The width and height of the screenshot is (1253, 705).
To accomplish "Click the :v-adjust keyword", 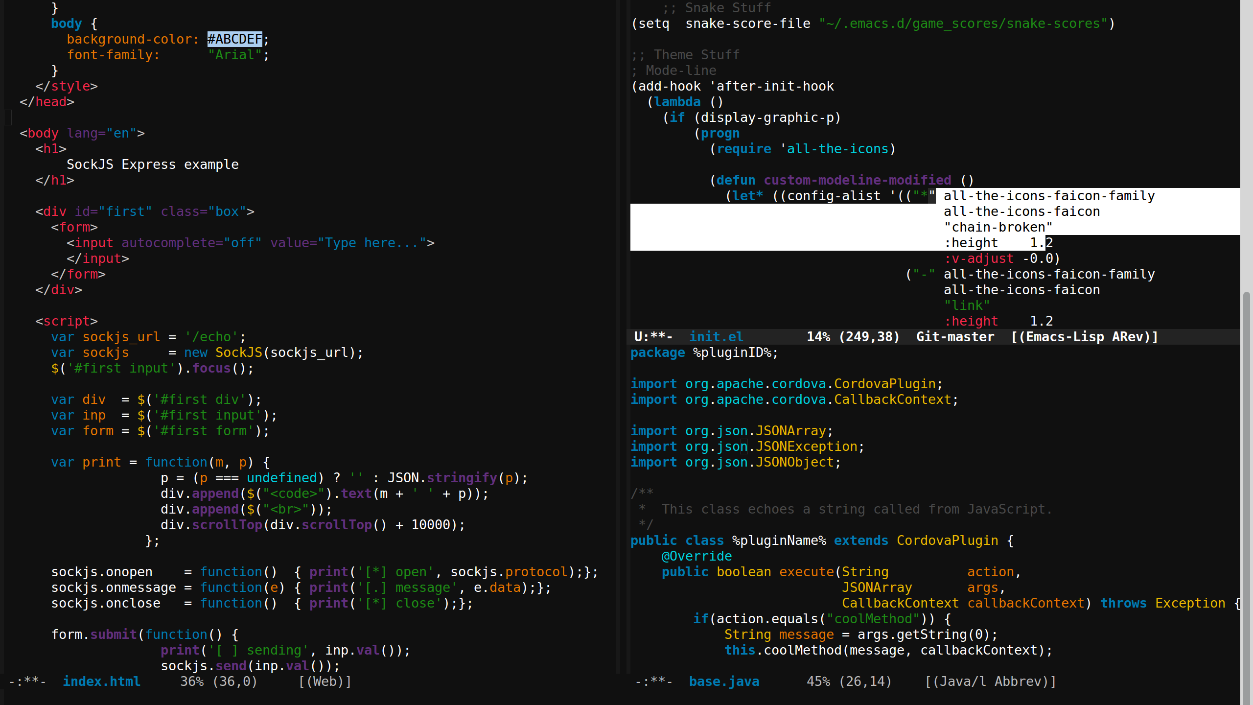I will tap(978, 258).
